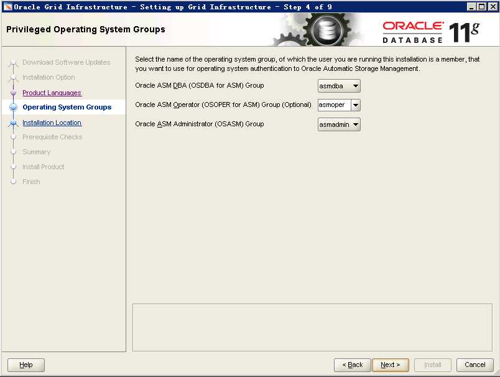Go back with the Back button
This screenshot has height=377, width=500.
(x=353, y=365)
